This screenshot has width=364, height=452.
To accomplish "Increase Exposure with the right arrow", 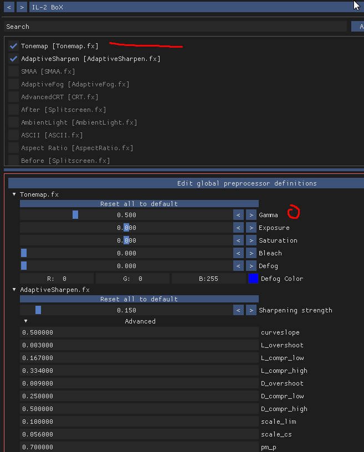I will [x=251, y=228].
